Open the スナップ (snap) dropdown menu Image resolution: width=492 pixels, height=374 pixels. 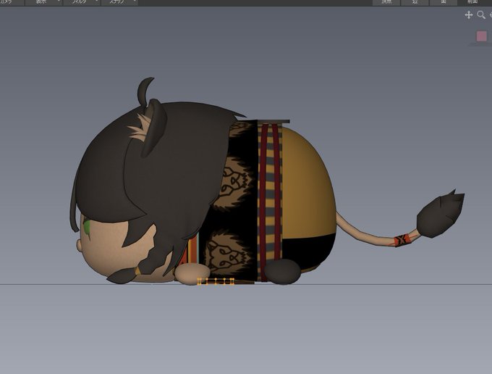tap(119, 2)
